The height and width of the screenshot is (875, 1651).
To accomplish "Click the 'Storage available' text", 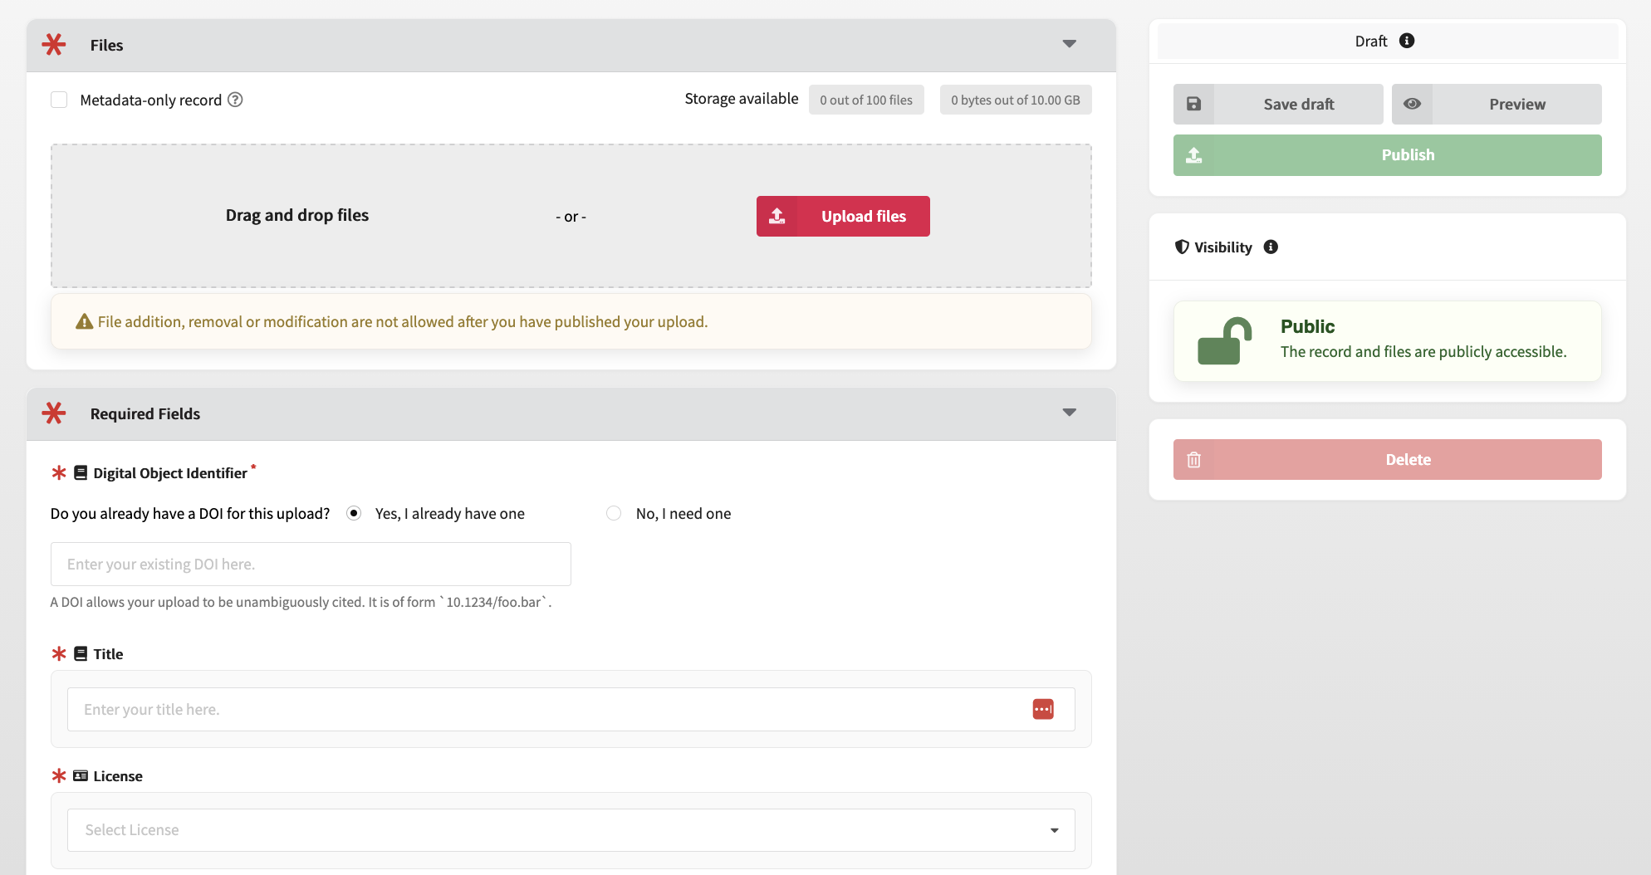I will pos(742,99).
